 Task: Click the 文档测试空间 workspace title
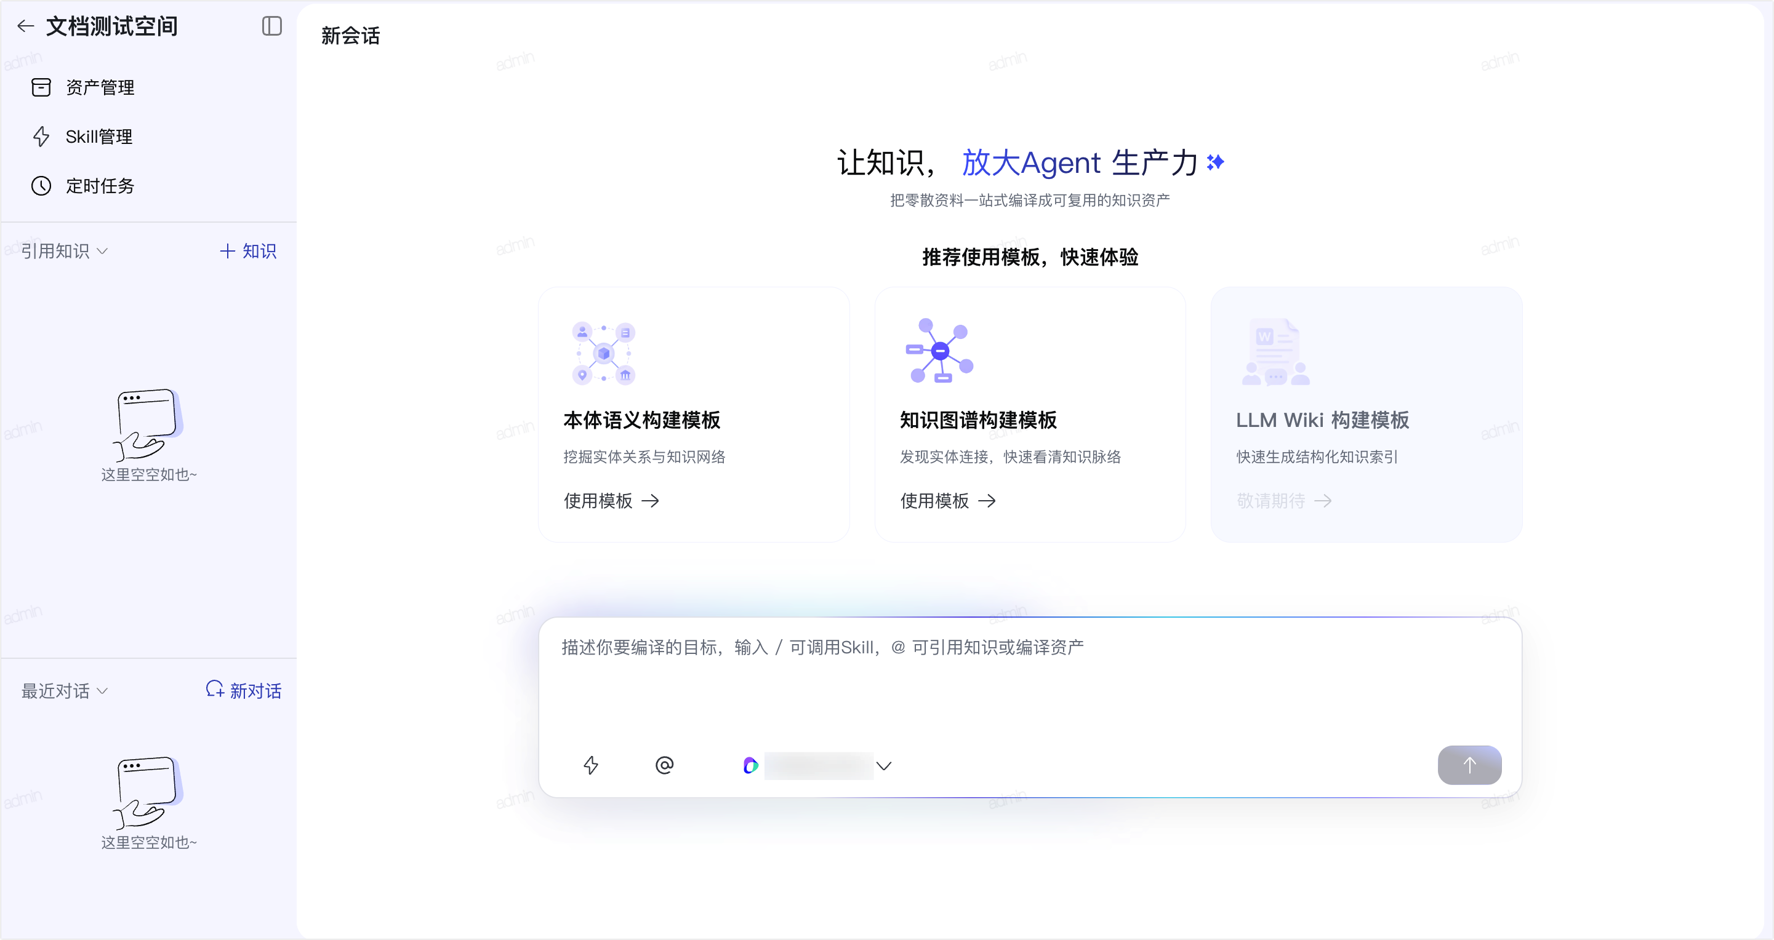[111, 26]
